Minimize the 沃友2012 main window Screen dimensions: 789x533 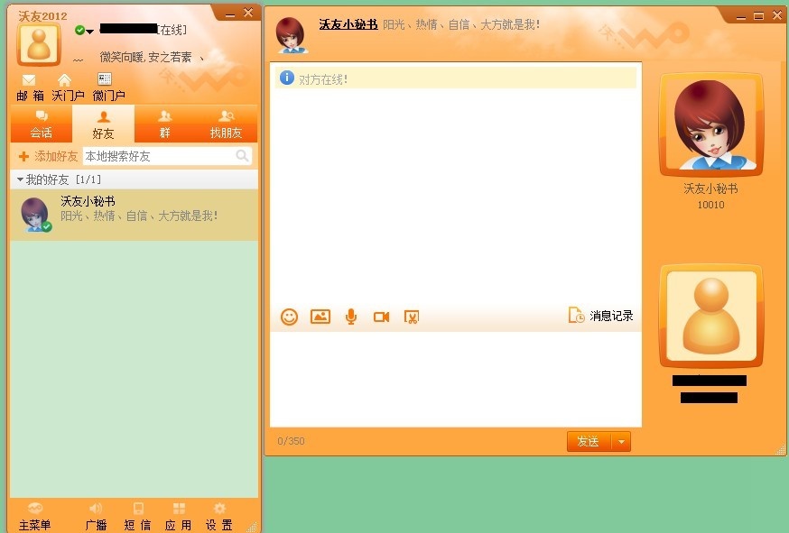pos(230,14)
